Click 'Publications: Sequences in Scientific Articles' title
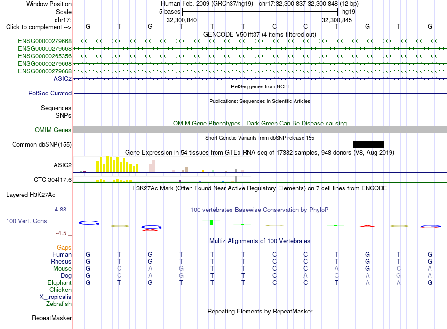The image size is (447, 329). [x=260, y=101]
